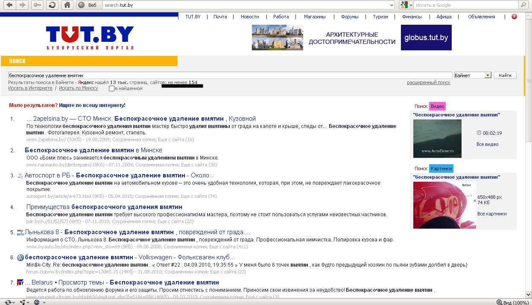Open 'Работа' in the top navigation
The height and width of the screenshot is (305, 532).
(x=281, y=17)
